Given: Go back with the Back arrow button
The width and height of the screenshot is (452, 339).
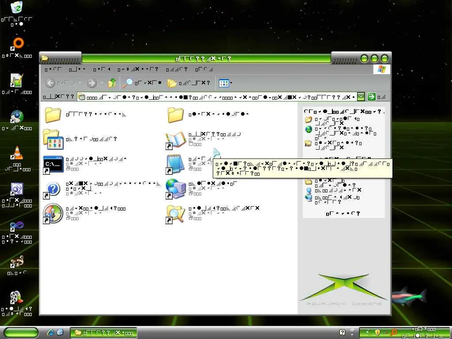Looking at the screenshot, I should click(50, 83).
